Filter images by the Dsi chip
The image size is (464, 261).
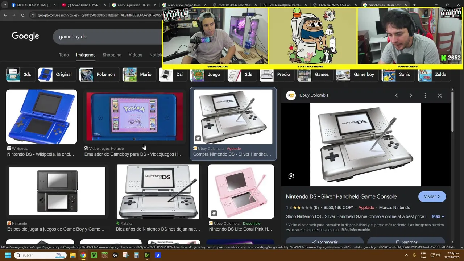pos(173,74)
